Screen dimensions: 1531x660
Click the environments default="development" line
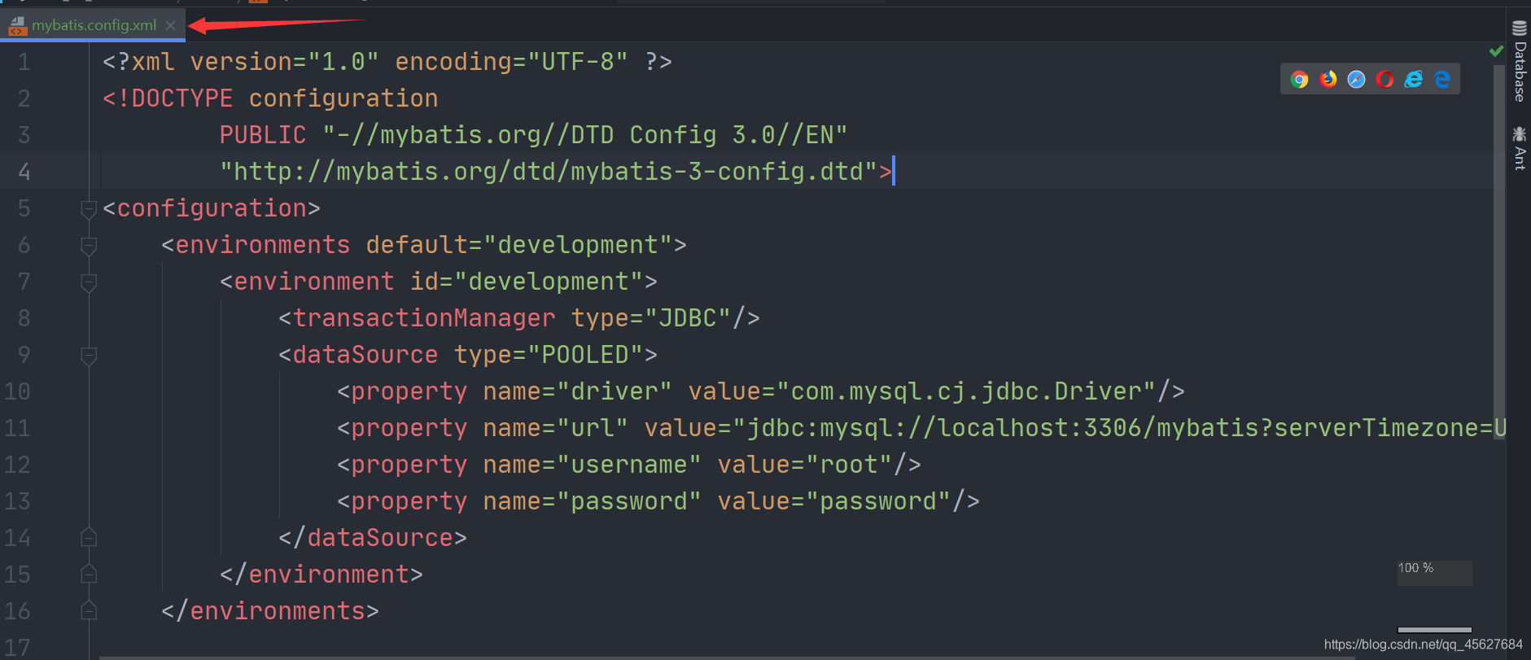point(424,245)
